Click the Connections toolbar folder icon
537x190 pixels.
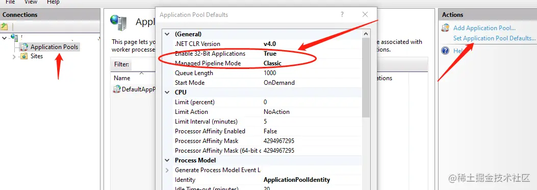click(x=4, y=27)
